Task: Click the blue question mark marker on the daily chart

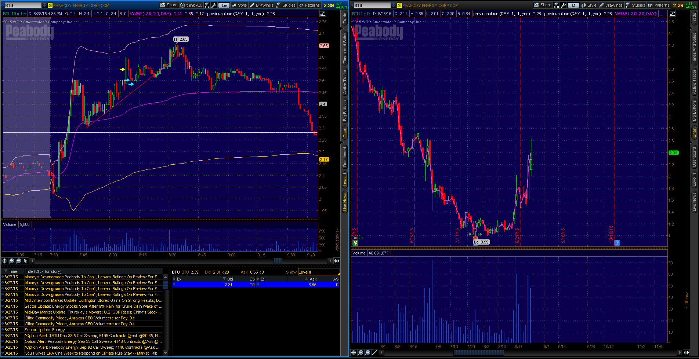Action: click(x=617, y=243)
